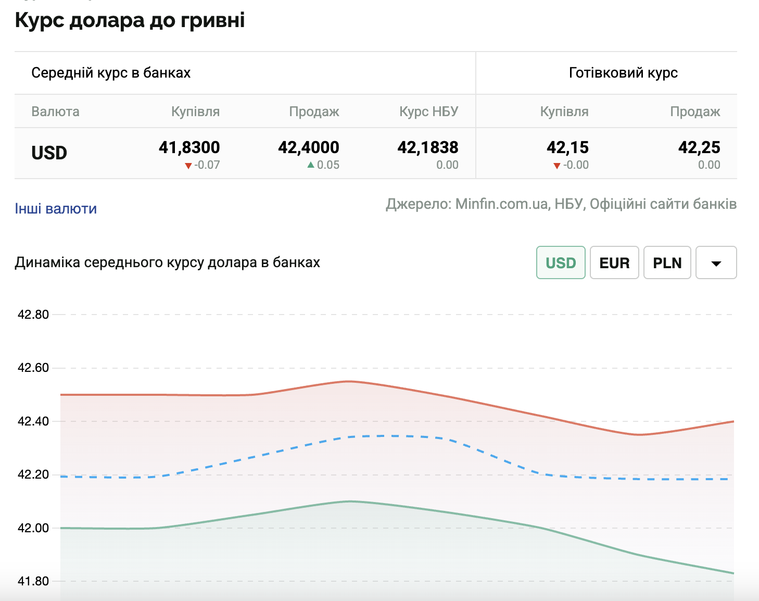Switch chart to PLN currency
The width and height of the screenshot is (759, 601).
tap(667, 262)
